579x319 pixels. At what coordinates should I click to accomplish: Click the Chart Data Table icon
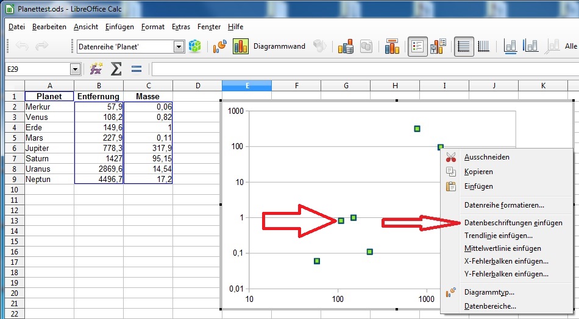[346, 46]
